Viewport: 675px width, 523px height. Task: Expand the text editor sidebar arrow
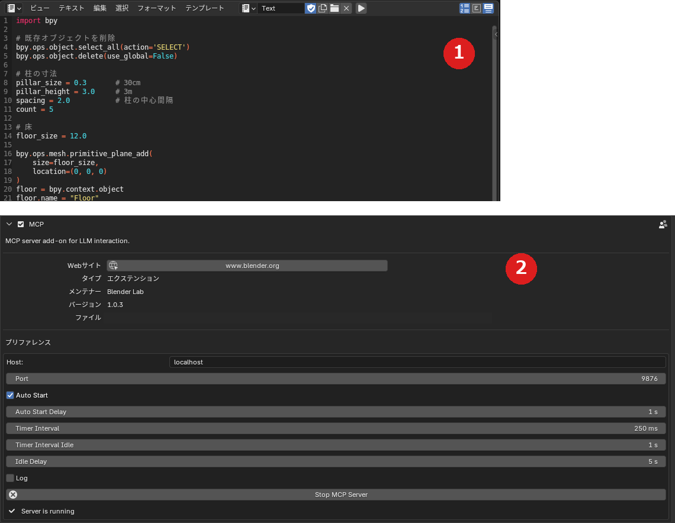click(x=496, y=34)
